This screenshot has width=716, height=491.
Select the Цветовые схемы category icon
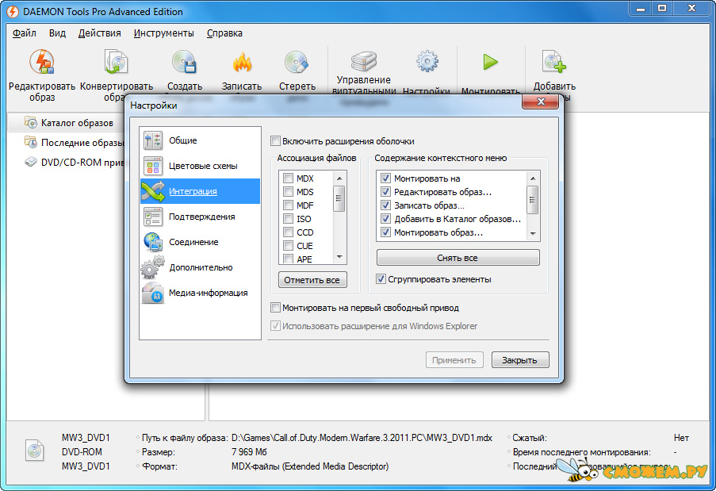[x=153, y=166]
